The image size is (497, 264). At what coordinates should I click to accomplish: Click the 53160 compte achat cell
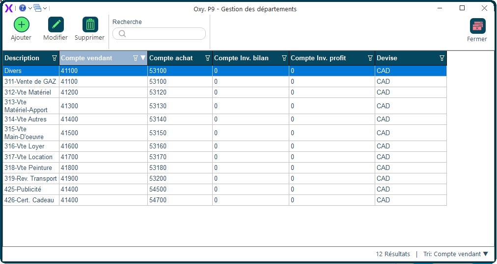(x=180, y=146)
